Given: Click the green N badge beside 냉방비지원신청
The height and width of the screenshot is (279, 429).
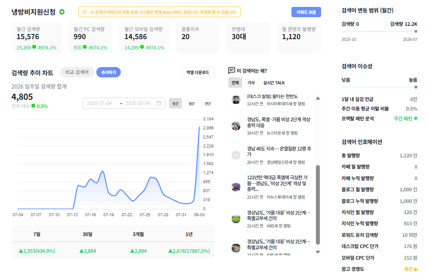Looking at the screenshot, I should 62,12.
